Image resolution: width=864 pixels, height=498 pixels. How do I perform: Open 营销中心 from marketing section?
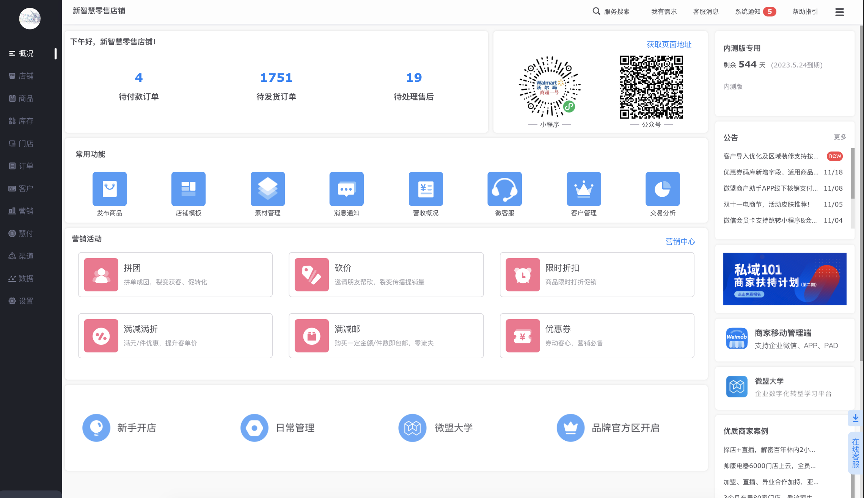click(680, 241)
